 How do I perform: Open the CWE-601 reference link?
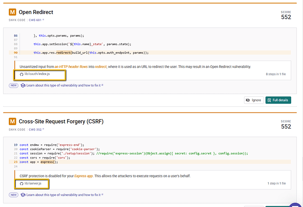35,20
